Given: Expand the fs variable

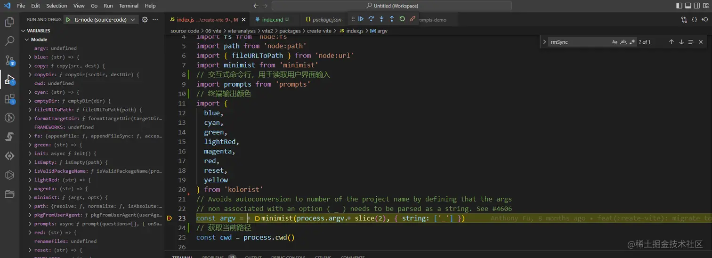Looking at the screenshot, I should point(31,136).
